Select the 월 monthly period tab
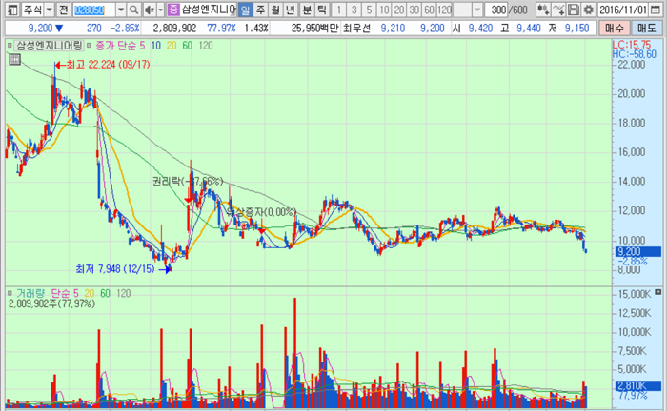Screen dimensions: 667x411 (276, 10)
